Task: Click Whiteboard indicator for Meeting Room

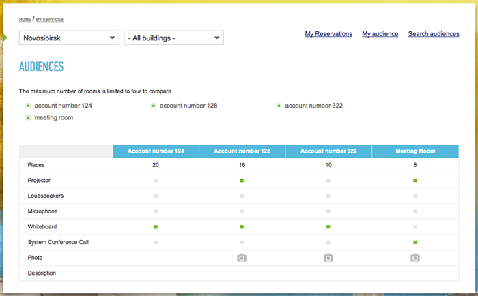Action: click(415, 227)
